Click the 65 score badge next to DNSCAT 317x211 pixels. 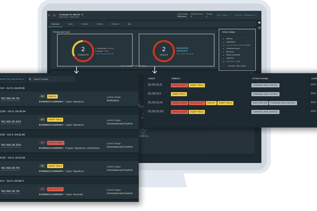click(x=42, y=96)
